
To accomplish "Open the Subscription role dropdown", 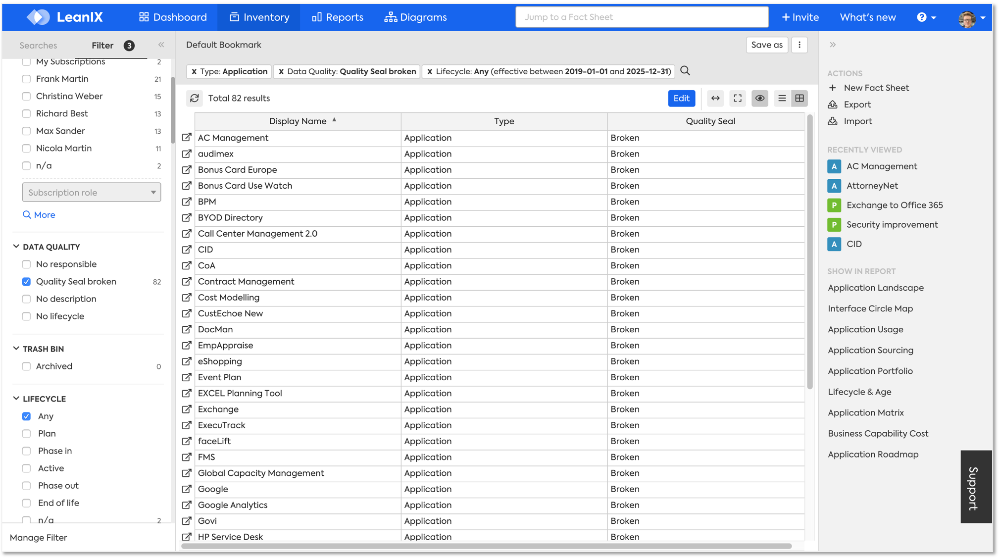I will [x=92, y=192].
